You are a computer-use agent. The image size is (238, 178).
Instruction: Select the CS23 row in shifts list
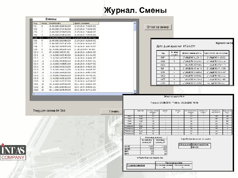point(66,90)
